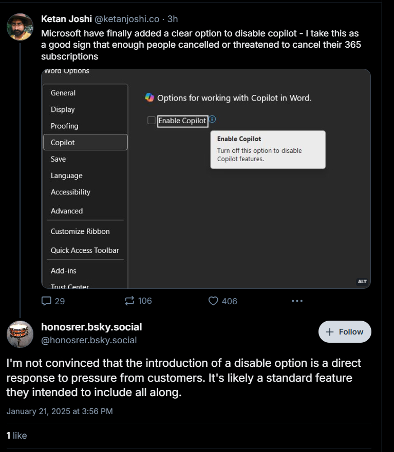Click the reply speech bubble icon
The image size is (394, 452).
tap(46, 301)
